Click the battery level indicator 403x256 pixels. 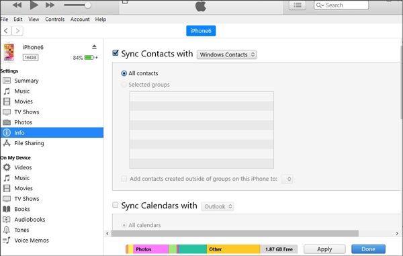point(89,58)
